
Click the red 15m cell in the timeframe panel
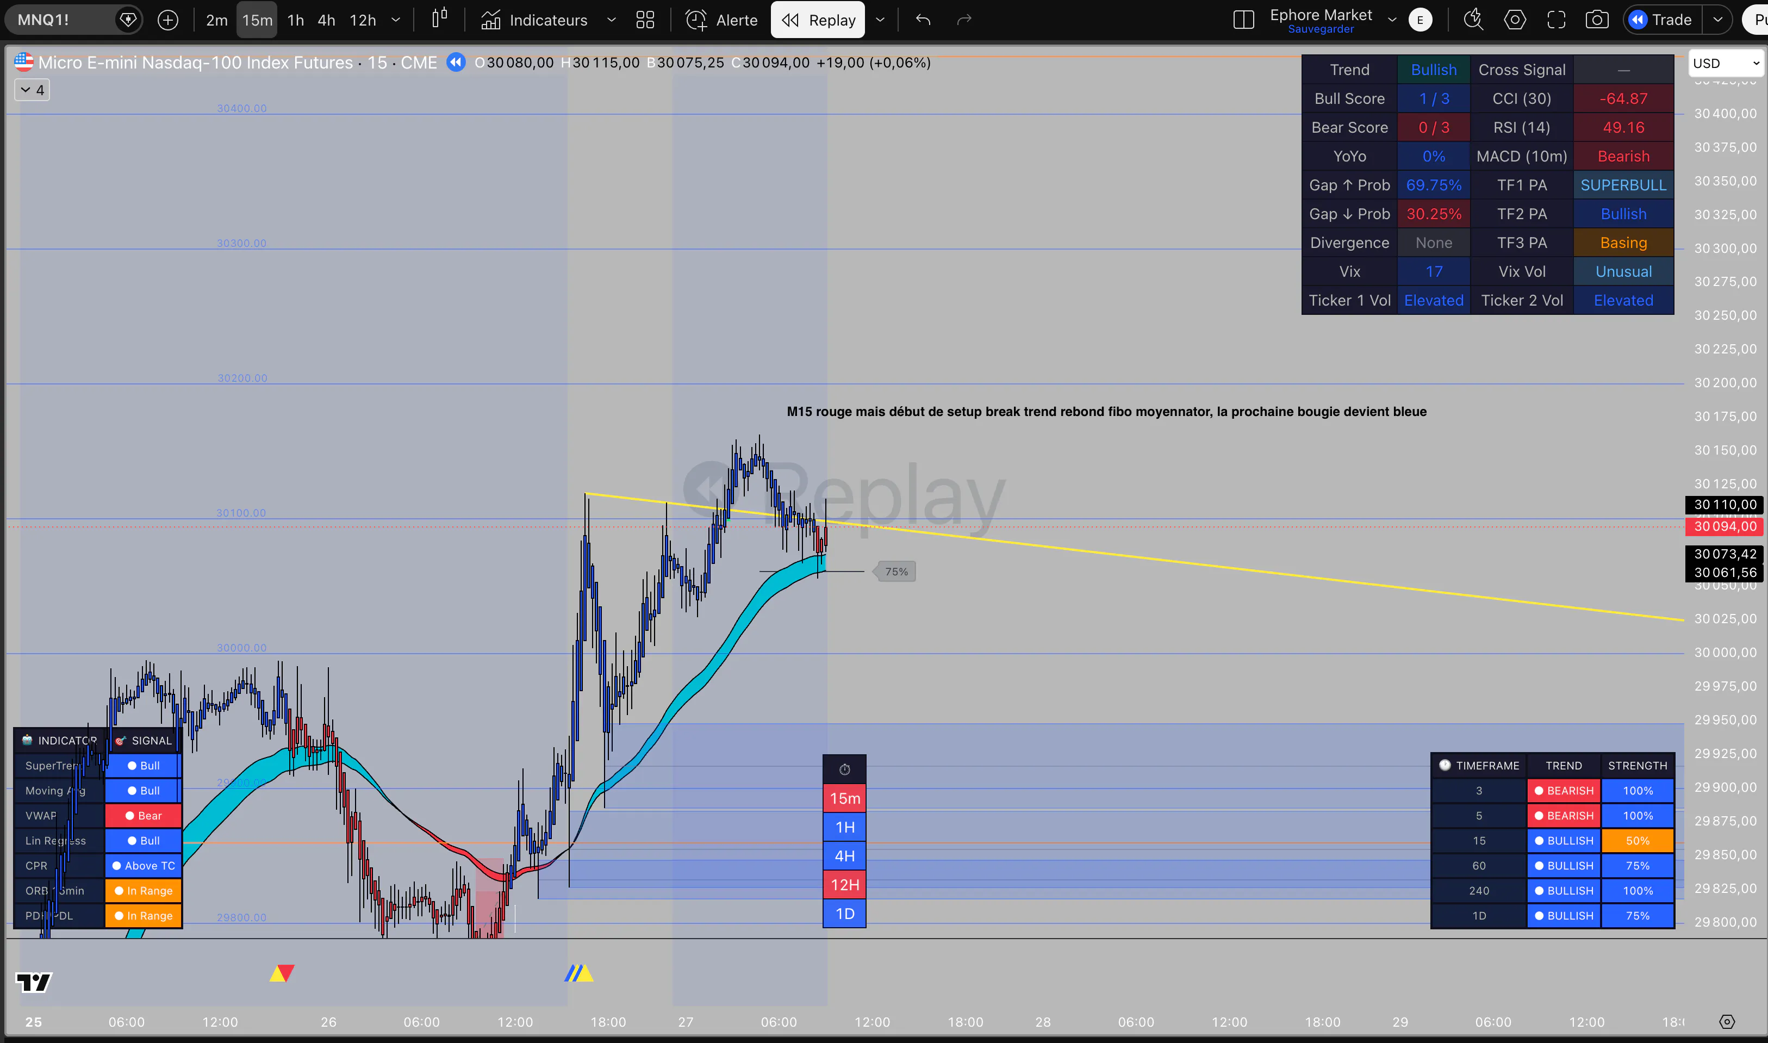pyautogui.click(x=845, y=798)
